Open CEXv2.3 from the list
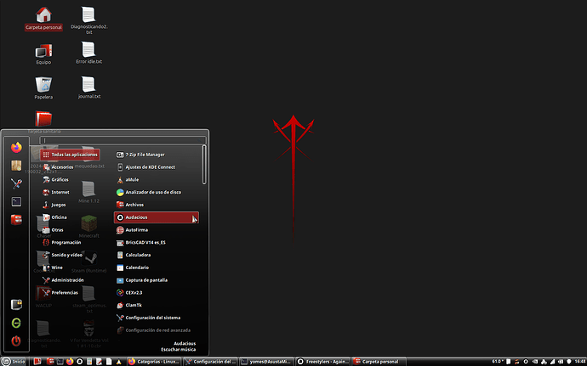The image size is (587, 366). (x=157, y=292)
